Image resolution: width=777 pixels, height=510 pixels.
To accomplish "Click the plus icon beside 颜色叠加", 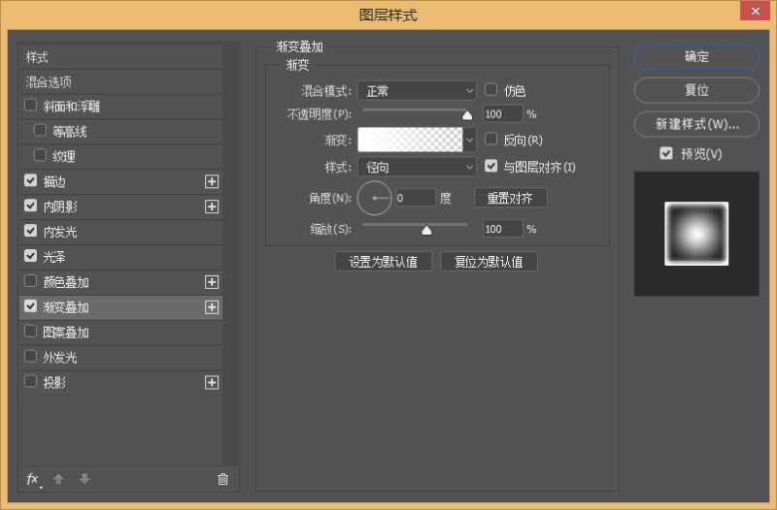I will pos(212,282).
